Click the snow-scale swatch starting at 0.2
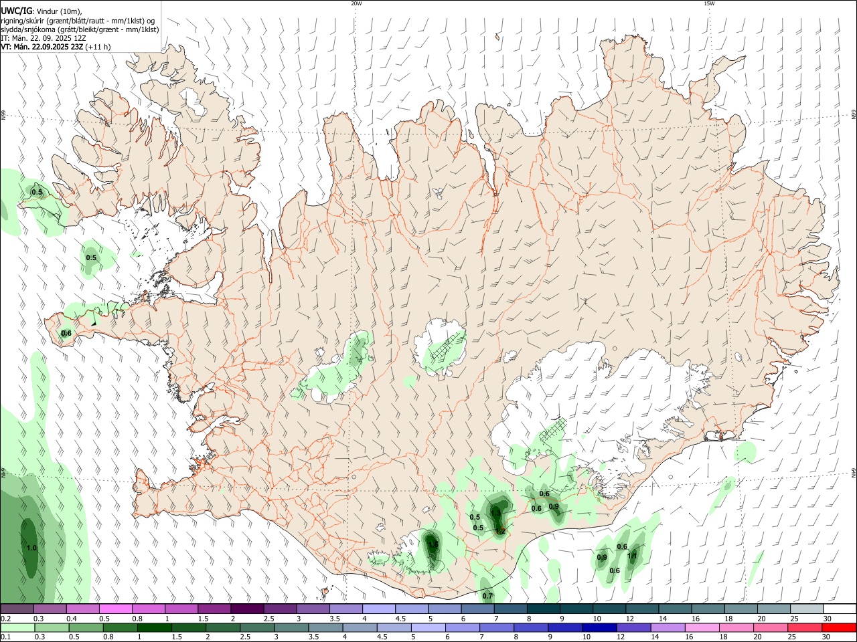 pyautogui.click(x=17, y=609)
